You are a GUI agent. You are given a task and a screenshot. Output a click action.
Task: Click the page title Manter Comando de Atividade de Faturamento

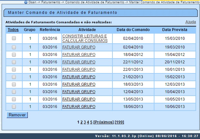(x=62, y=13)
